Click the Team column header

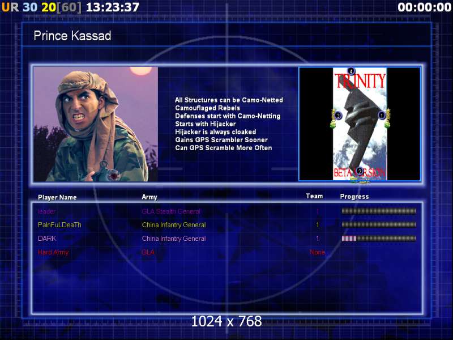[x=314, y=197]
